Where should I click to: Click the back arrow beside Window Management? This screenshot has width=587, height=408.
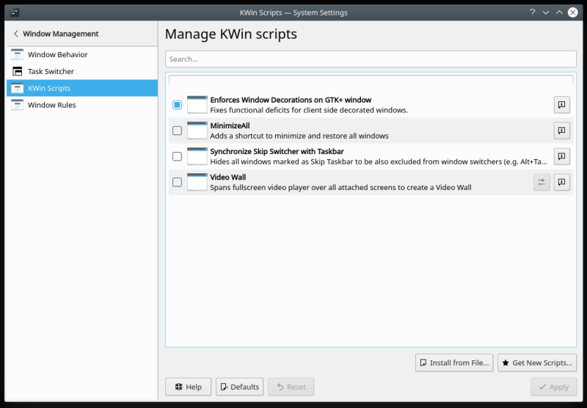coord(15,34)
